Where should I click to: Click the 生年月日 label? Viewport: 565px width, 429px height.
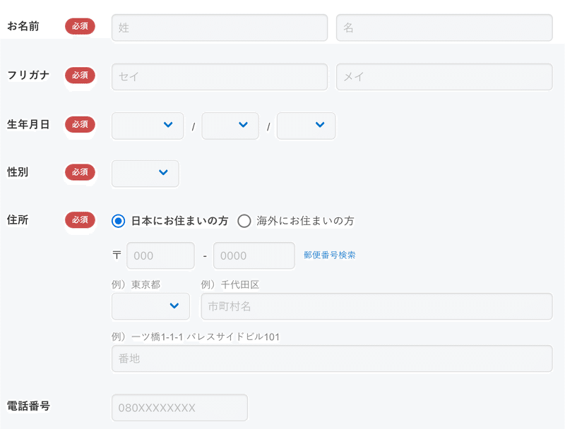tap(28, 124)
